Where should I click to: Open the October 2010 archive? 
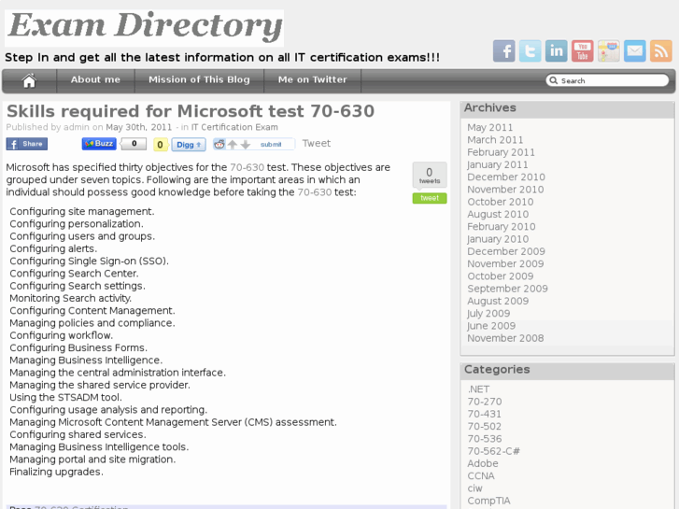click(x=501, y=202)
